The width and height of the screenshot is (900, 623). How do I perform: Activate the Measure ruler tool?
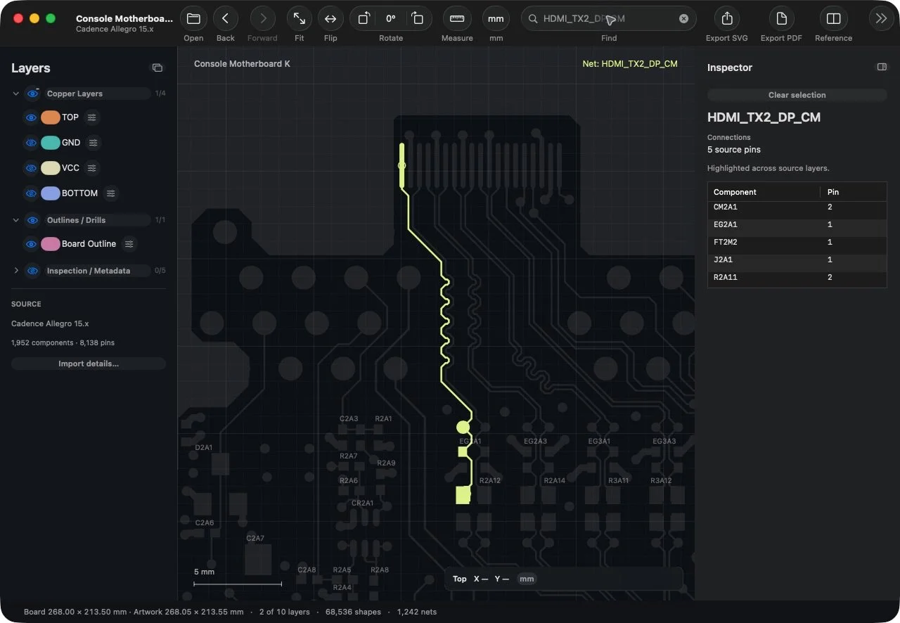click(x=457, y=19)
